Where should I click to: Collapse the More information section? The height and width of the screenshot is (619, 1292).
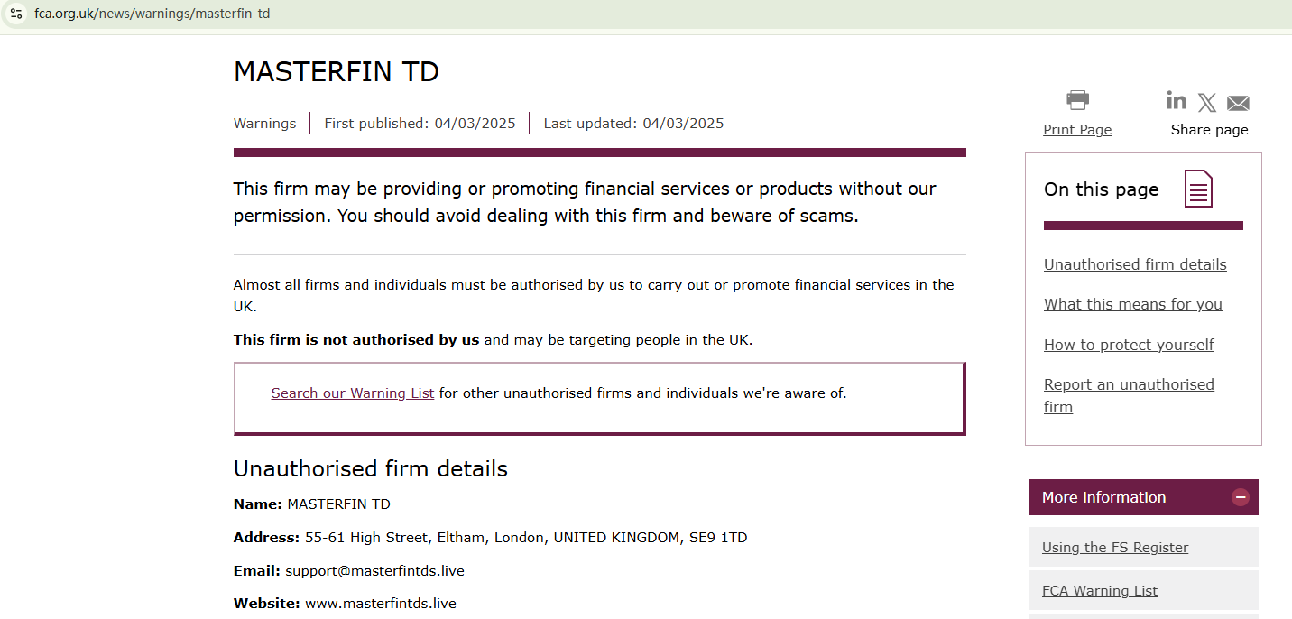(1241, 497)
